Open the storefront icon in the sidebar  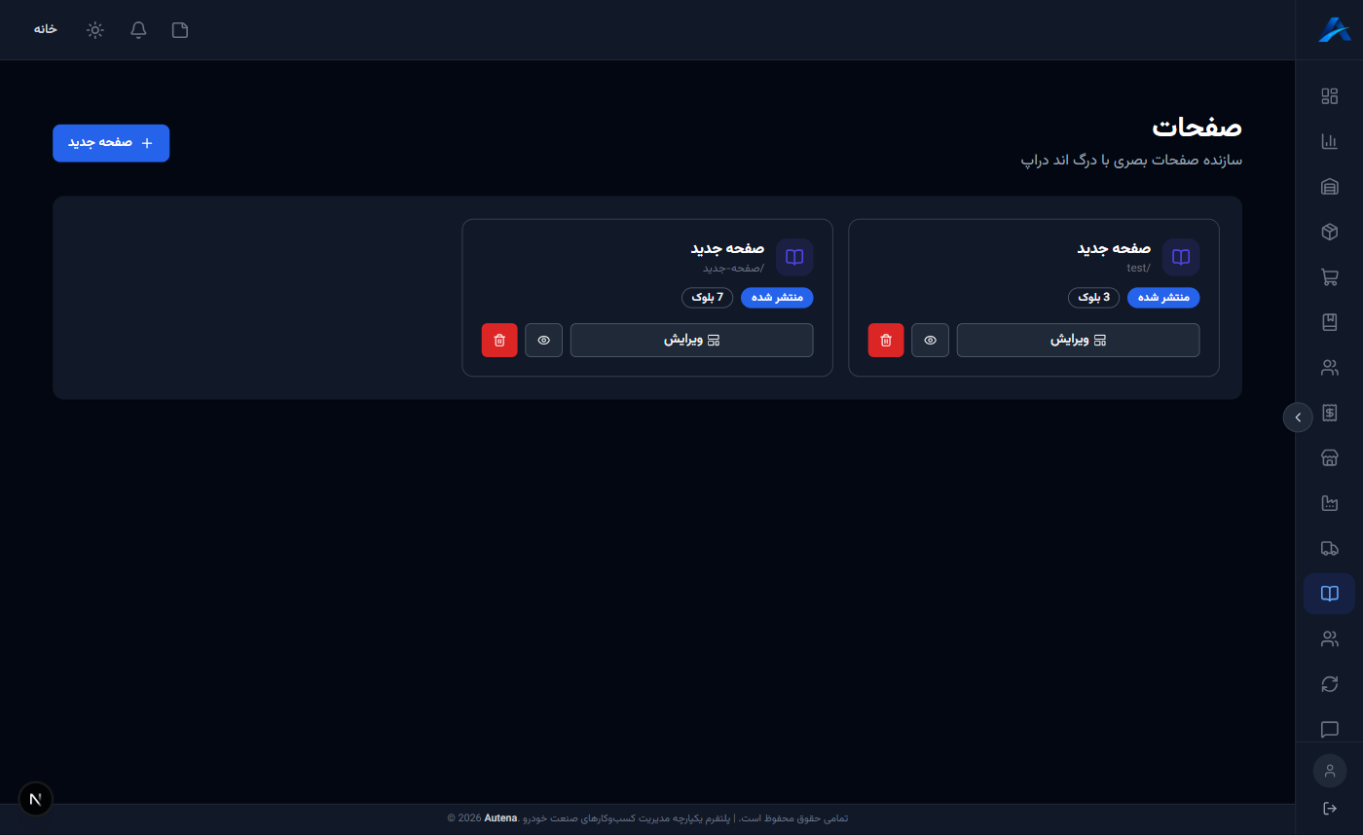tap(1329, 458)
